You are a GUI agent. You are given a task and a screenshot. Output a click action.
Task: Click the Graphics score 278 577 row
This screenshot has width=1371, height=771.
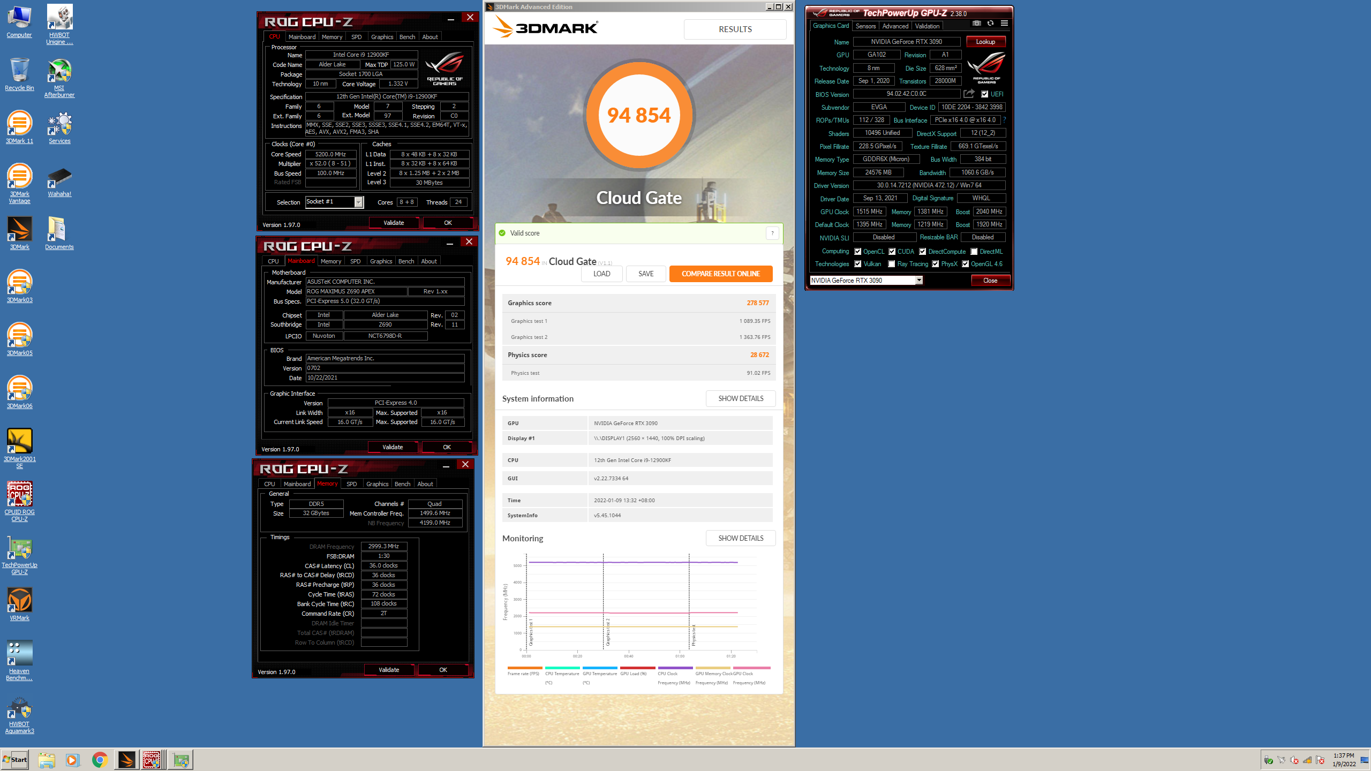pyautogui.click(x=638, y=303)
